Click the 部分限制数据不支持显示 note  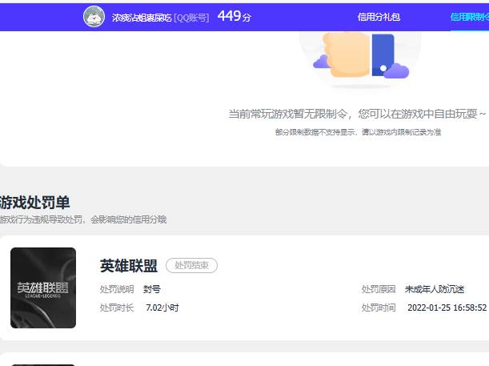[358, 132]
